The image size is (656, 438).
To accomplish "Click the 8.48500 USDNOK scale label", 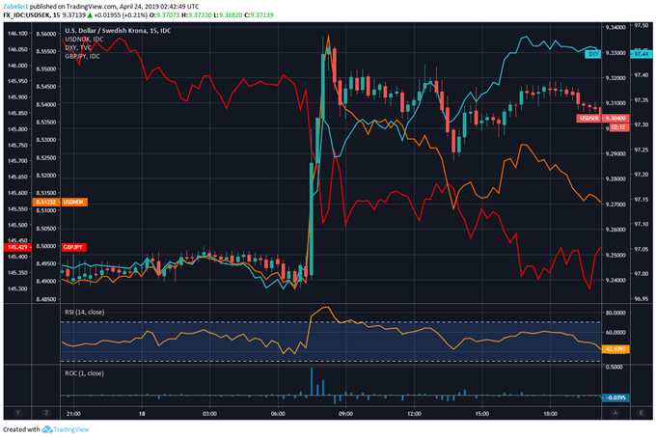I will click(x=46, y=299).
